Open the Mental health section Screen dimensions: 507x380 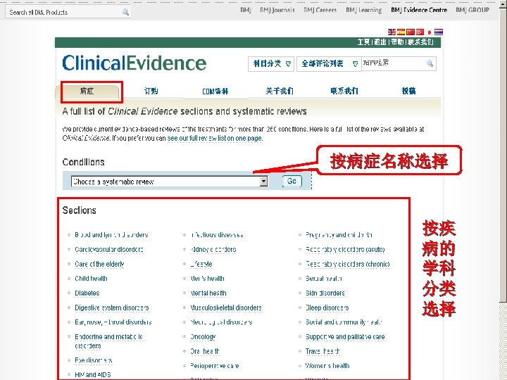(208, 293)
